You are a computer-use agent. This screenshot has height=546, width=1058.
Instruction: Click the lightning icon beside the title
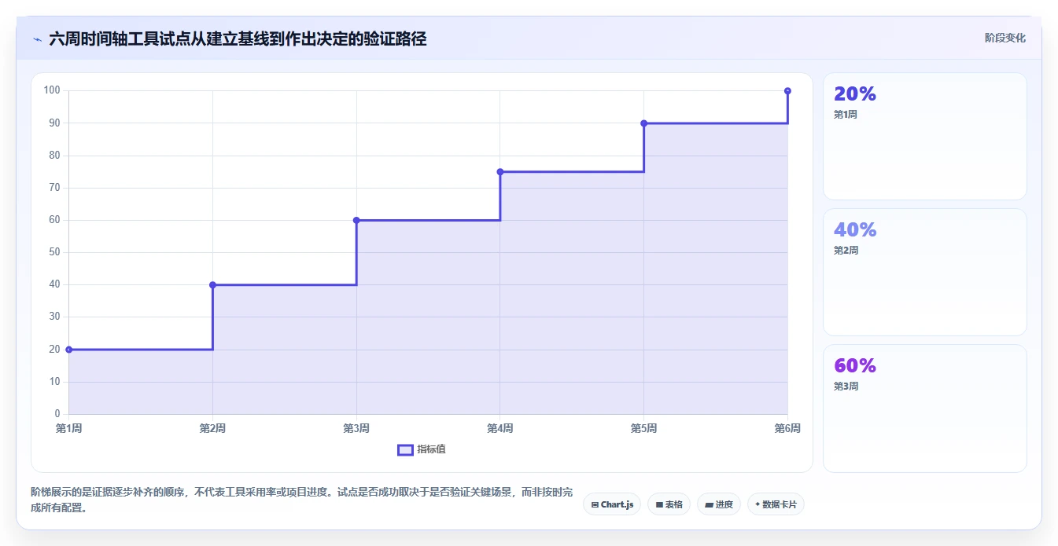pos(37,38)
